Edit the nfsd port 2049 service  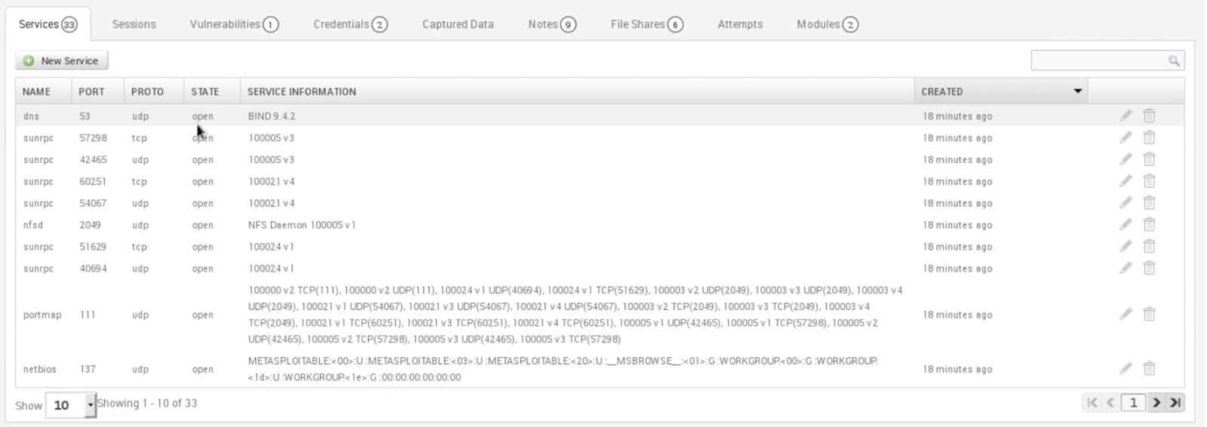coord(1126,225)
